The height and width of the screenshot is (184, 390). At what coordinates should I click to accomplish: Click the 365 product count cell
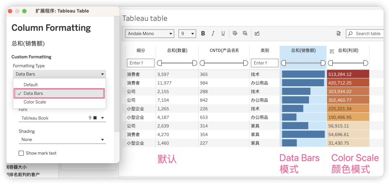(224, 74)
